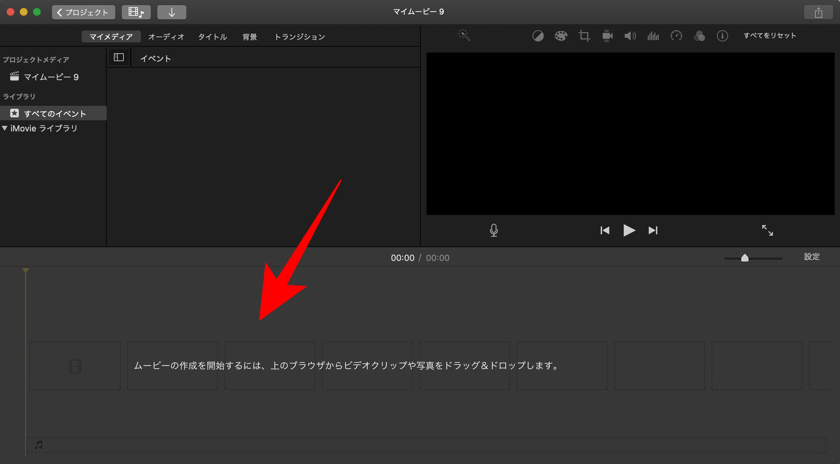Viewport: 840px width, 464px height.
Task: Open the Share export menu
Action: coord(819,12)
